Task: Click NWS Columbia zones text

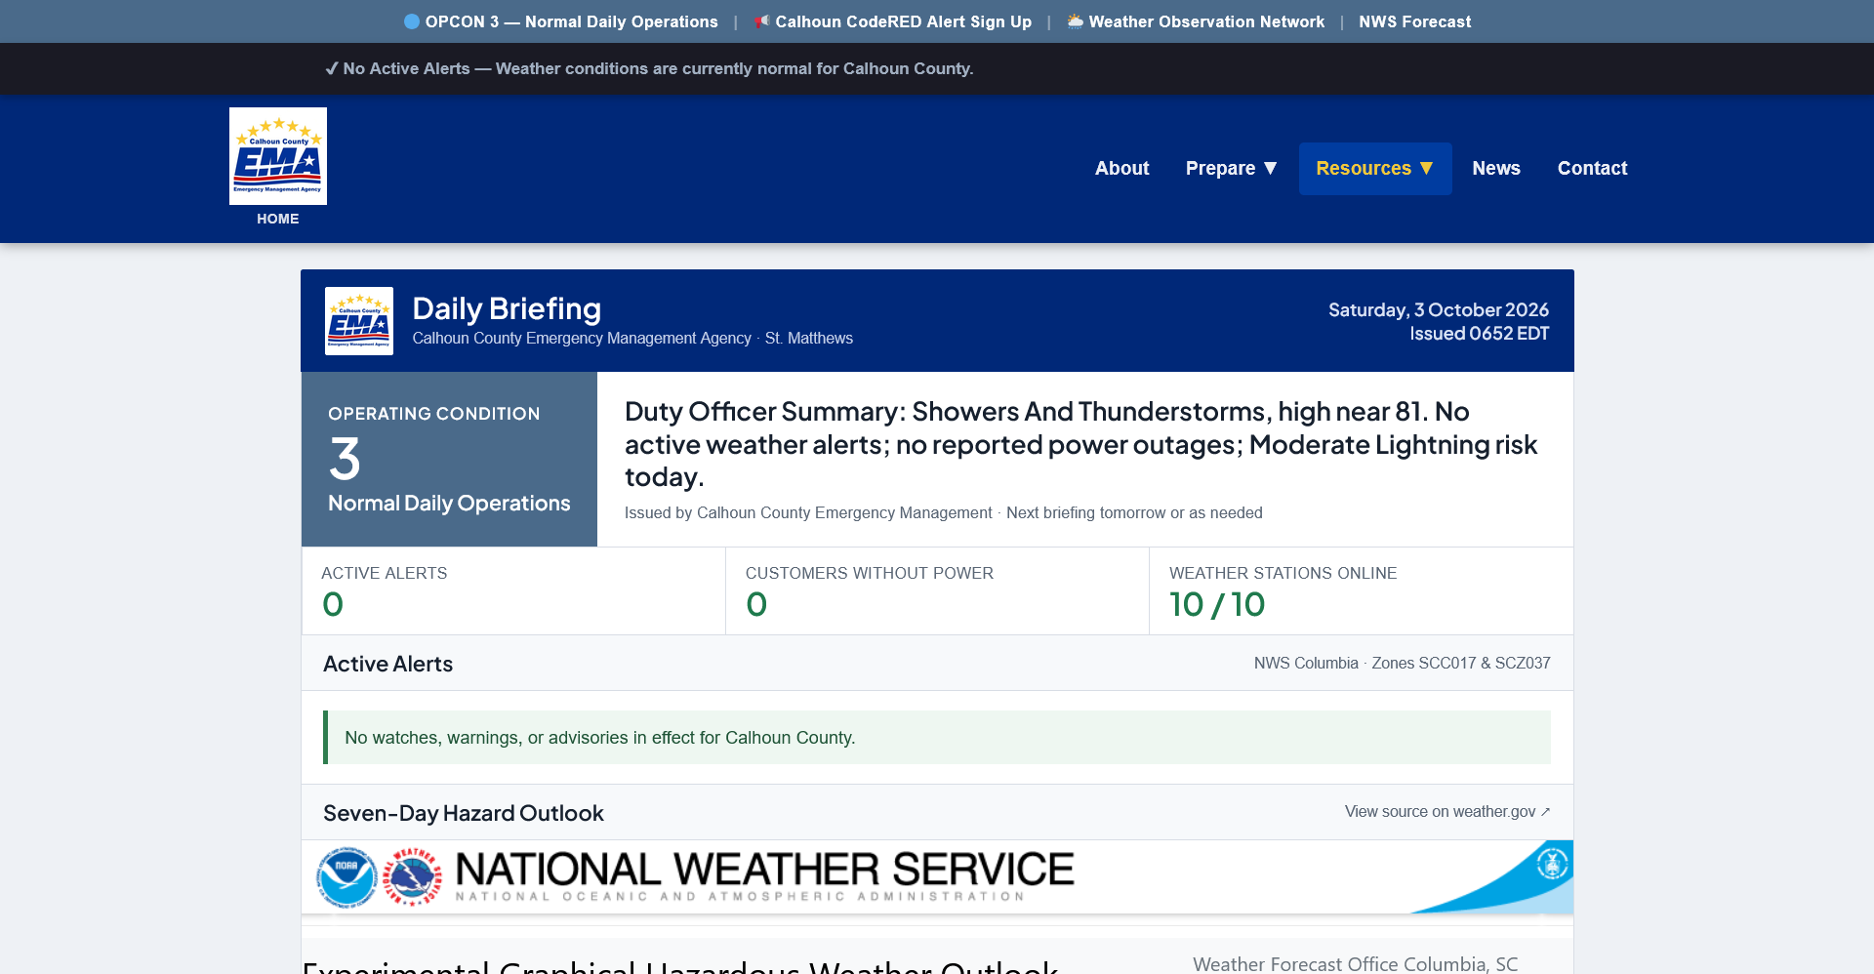Action: point(1402,664)
